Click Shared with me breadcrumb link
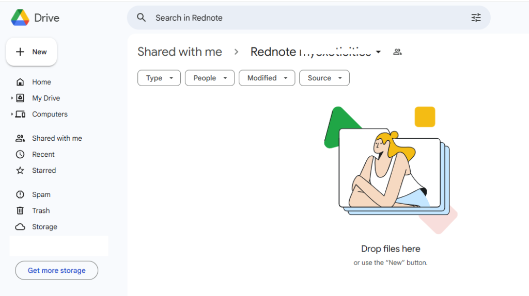 179,52
